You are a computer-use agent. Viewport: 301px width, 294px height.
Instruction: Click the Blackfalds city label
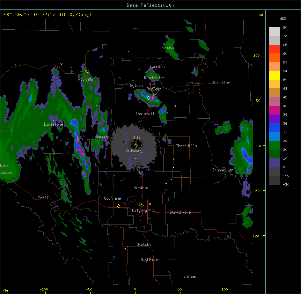pos(154,78)
